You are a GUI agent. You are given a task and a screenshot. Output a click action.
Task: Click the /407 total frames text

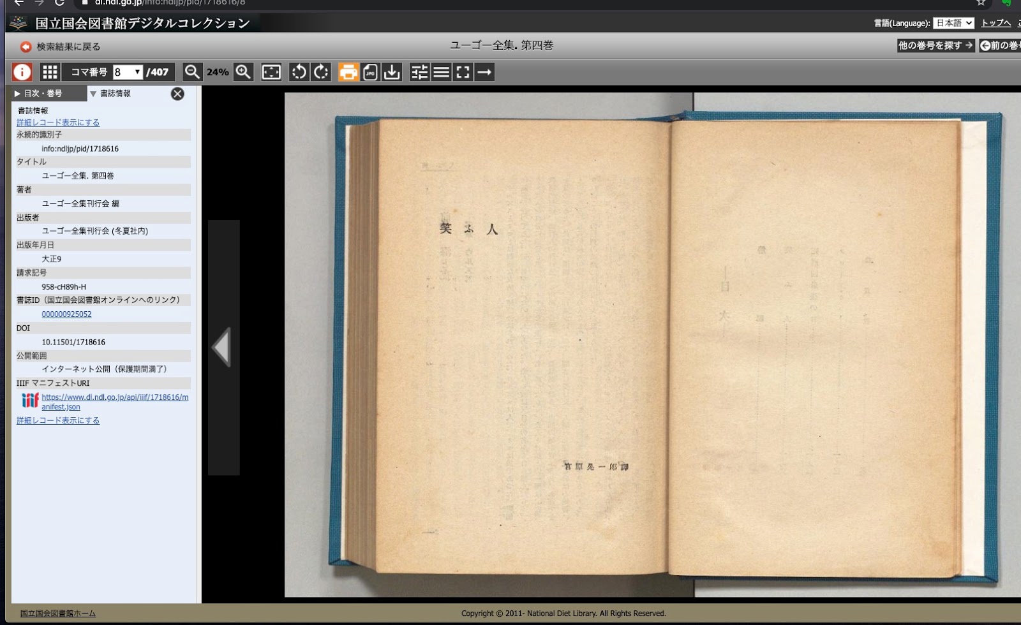click(158, 72)
